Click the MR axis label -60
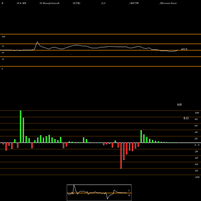 [x=196, y=164]
